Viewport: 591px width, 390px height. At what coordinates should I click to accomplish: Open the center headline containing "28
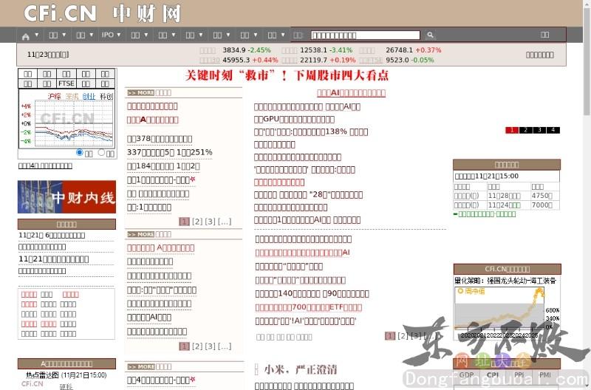tap(308, 195)
